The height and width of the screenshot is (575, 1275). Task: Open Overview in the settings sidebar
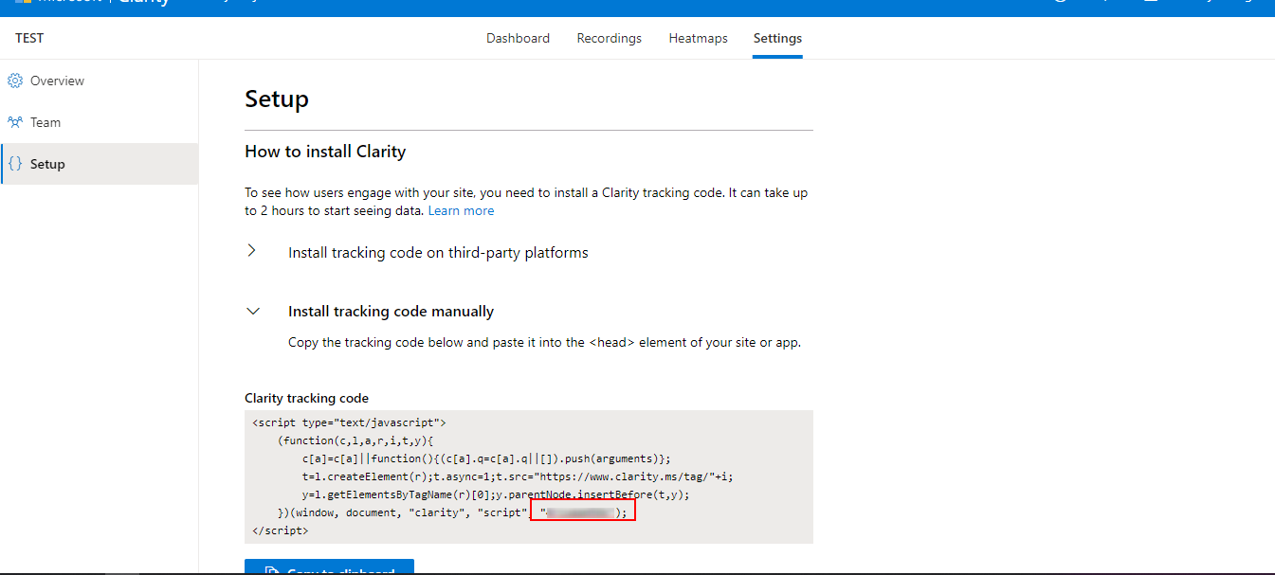[57, 81]
